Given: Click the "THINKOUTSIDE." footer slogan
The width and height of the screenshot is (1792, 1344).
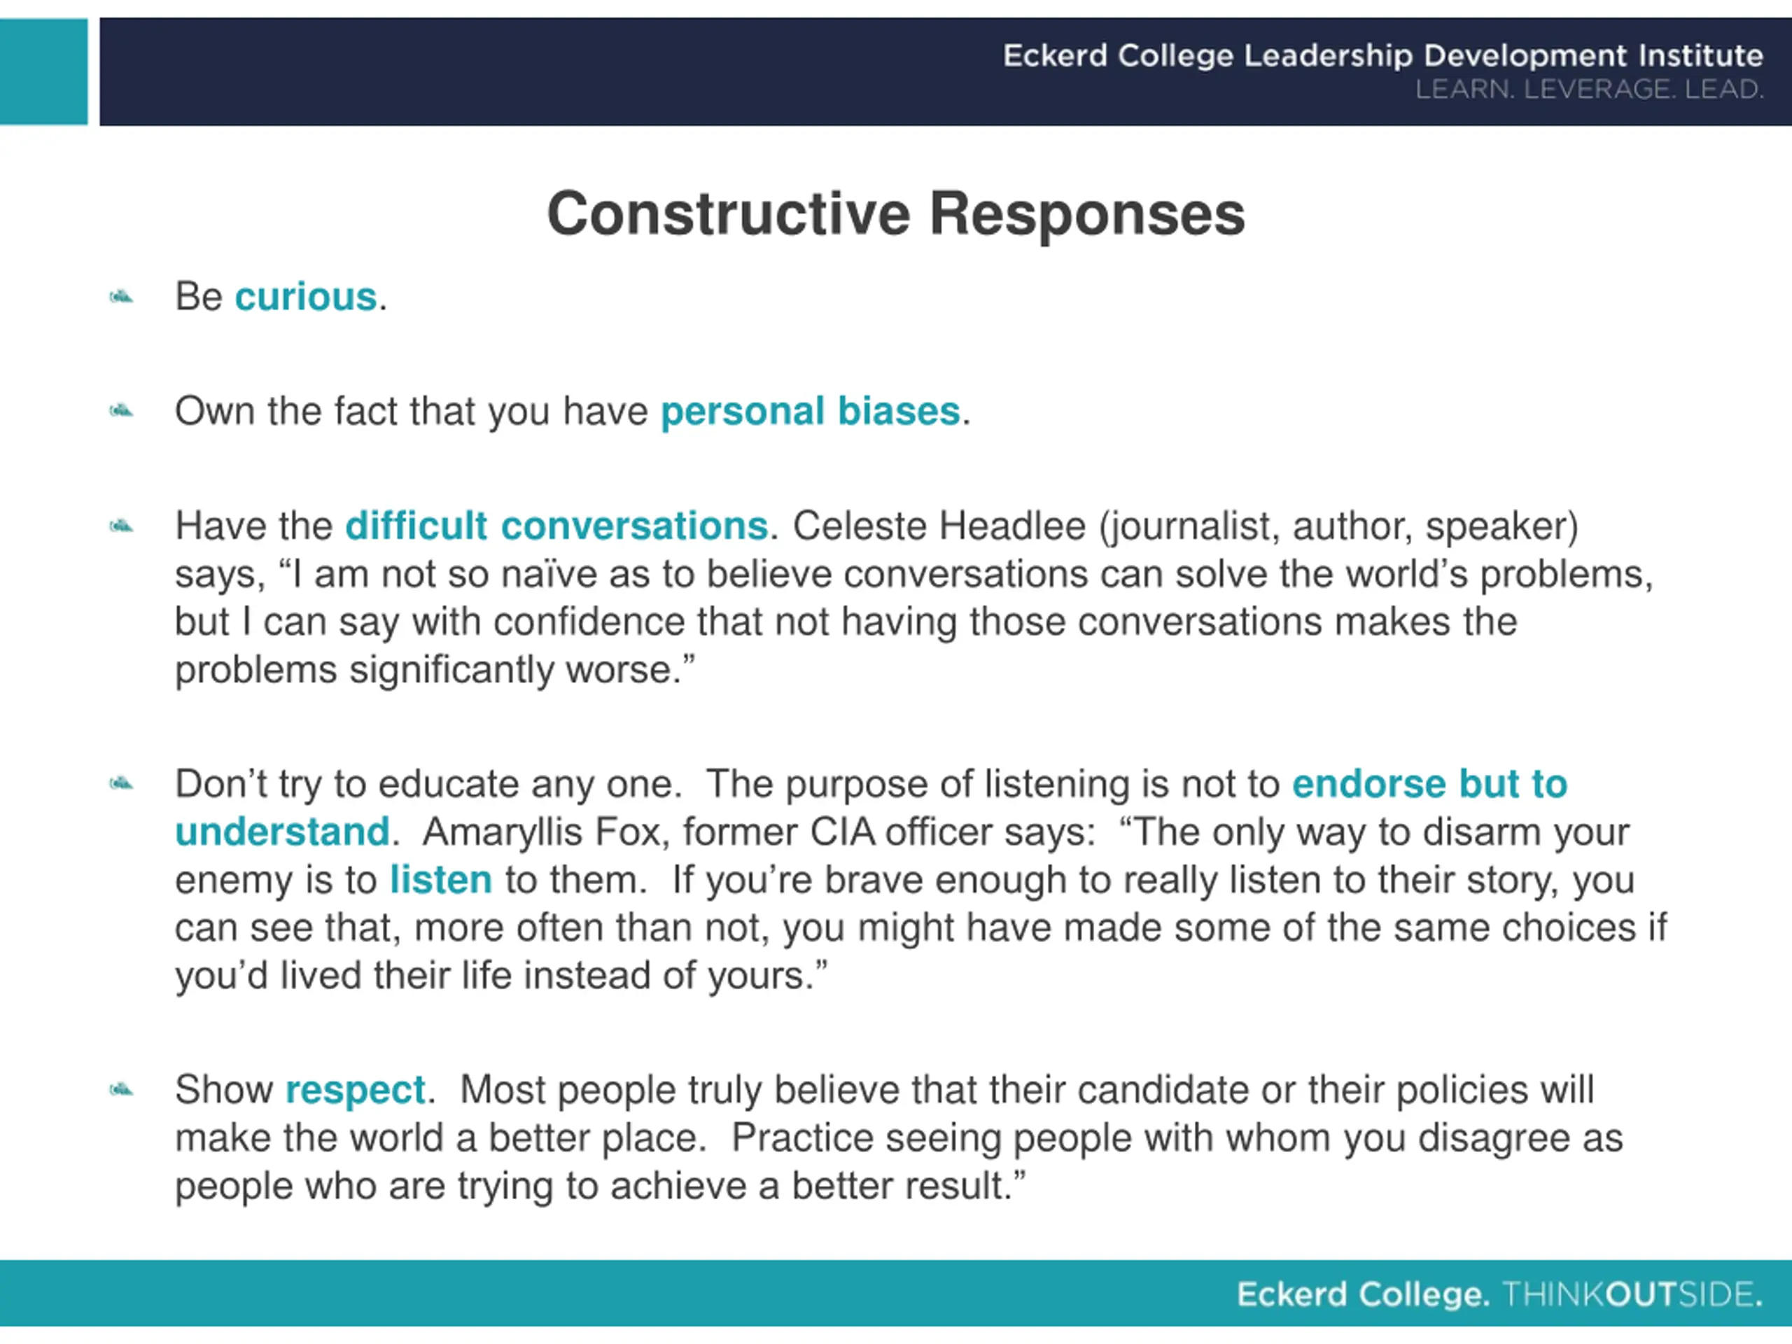Looking at the screenshot, I should (x=1632, y=1294).
